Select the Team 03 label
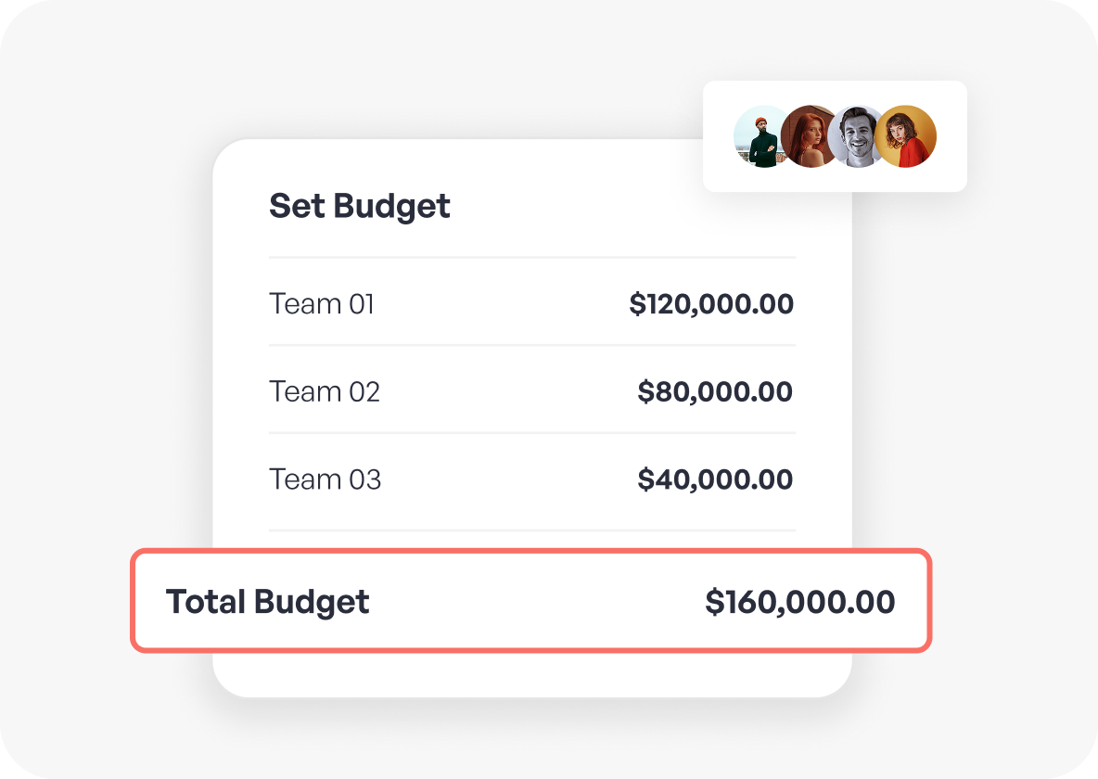Image resolution: width=1098 pixels, height=779 pixels. (325, 479)
